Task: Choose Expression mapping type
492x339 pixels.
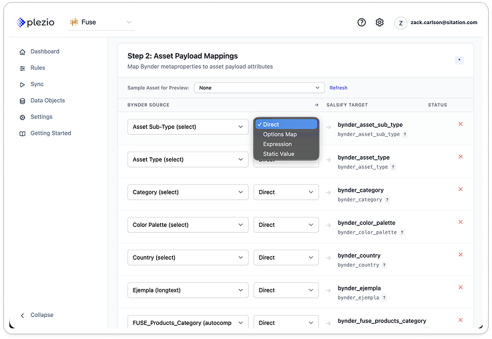Action: [x=278, y=144]
